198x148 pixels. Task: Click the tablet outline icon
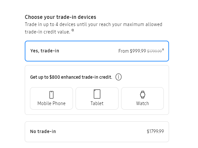click(x=97, y=94)
